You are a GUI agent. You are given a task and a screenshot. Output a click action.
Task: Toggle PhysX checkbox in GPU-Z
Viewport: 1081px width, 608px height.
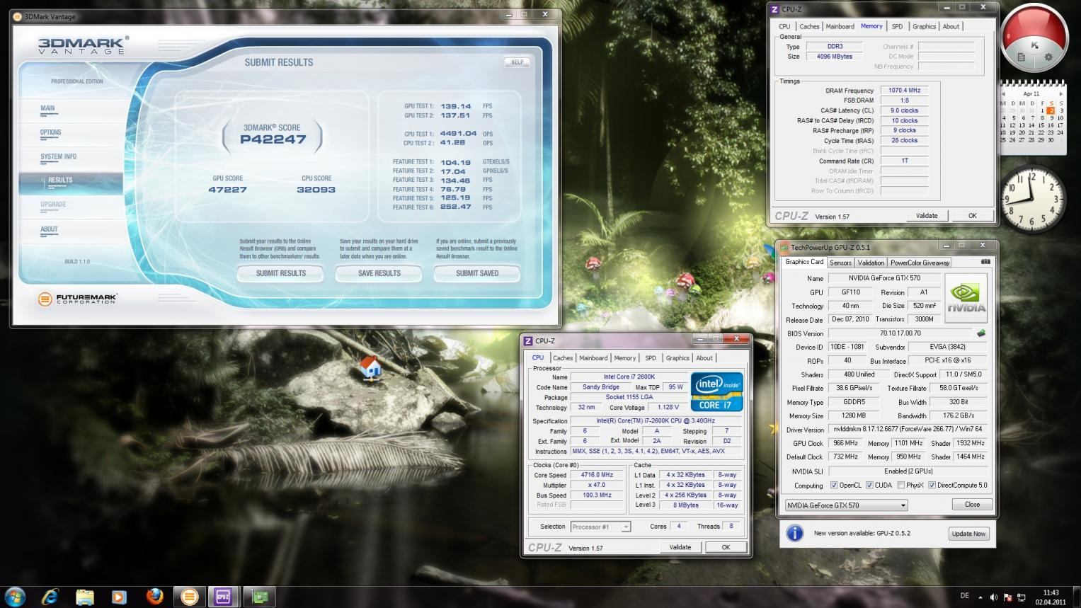(x=900, y=486)
